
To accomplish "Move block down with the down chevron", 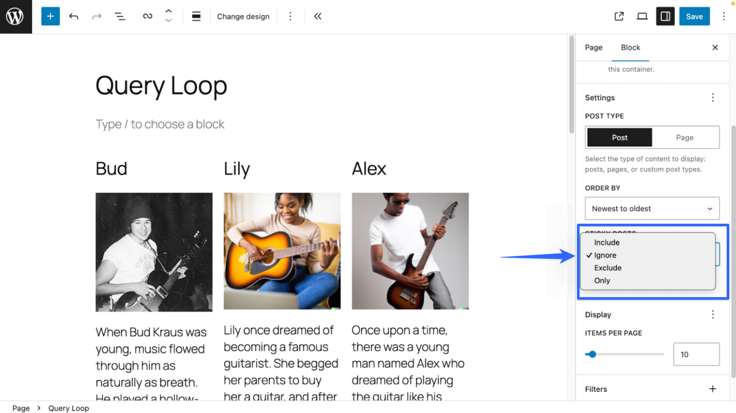I will 168,21.
